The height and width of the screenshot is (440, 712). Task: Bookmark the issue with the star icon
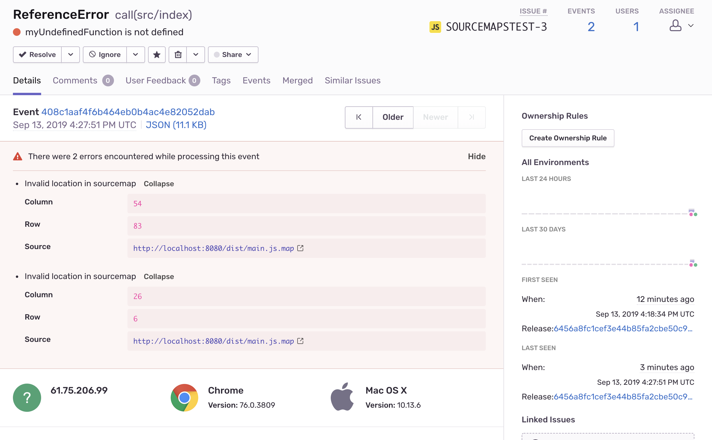[x=157, y=55]
